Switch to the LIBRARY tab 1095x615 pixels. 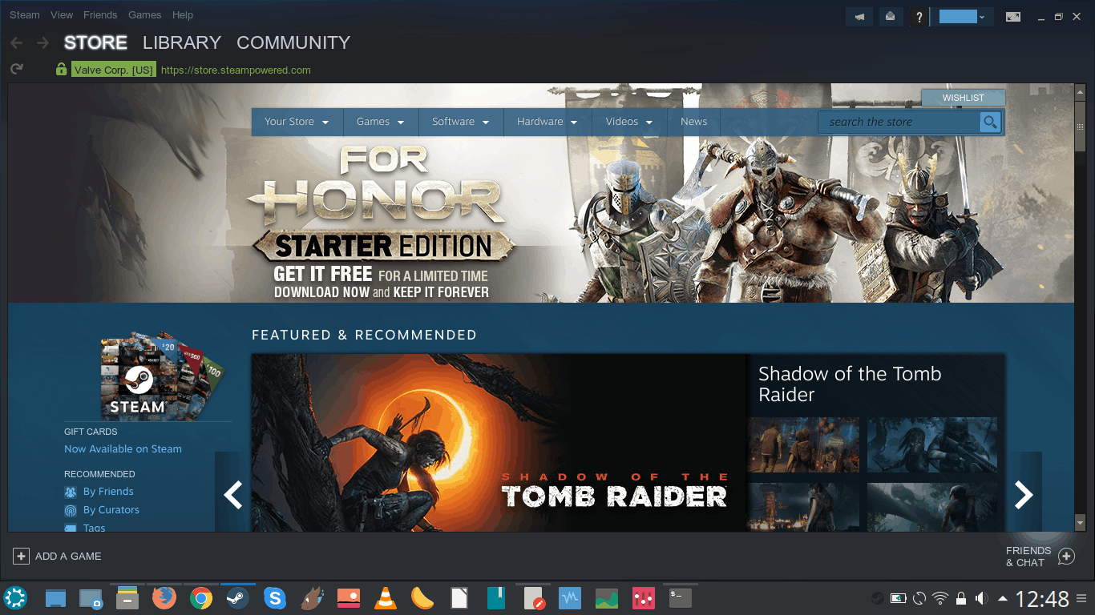182,42
